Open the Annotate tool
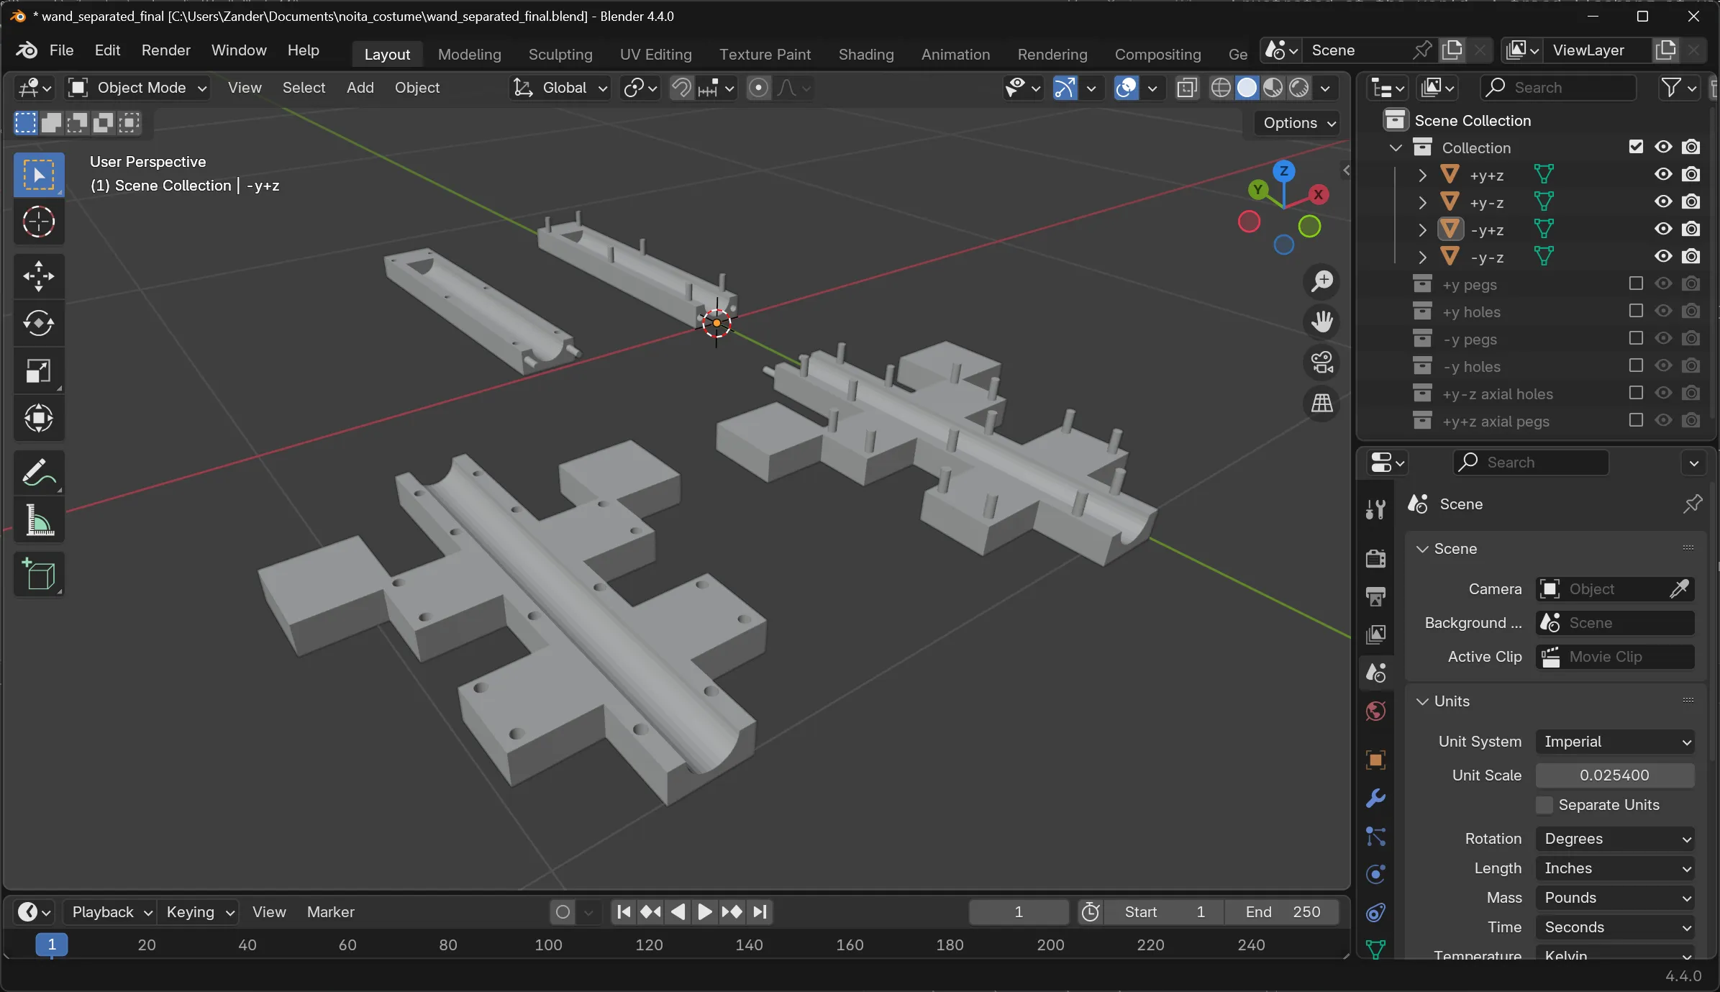 [38, 472]
